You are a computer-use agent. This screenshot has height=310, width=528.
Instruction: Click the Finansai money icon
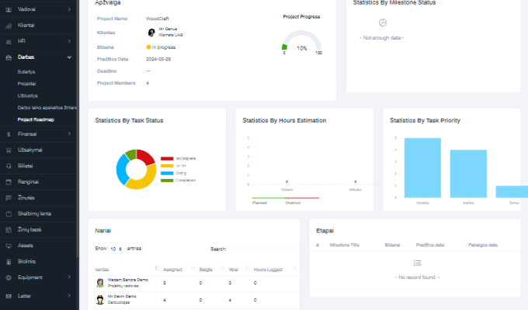(x=9, y=134)
